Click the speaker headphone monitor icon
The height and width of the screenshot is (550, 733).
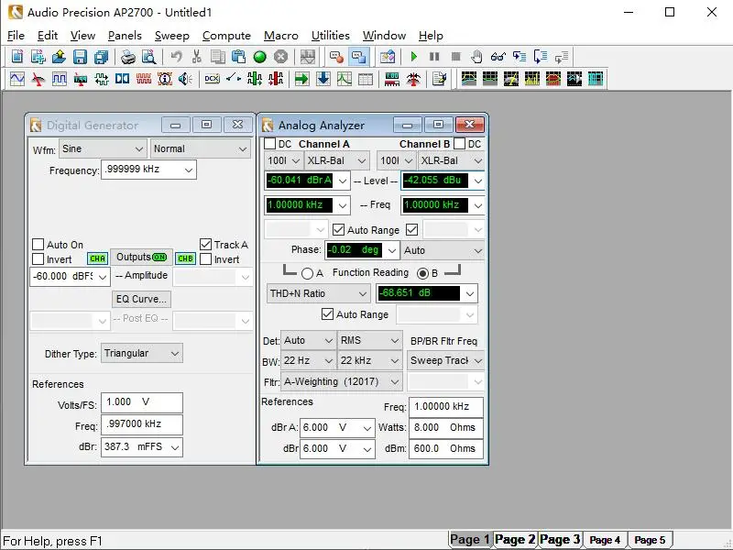point(186,79)
